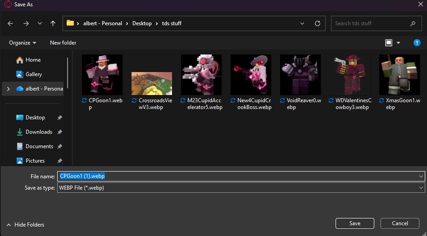The image size is (427, 236).
Task: Click the pin icon beside Pictures
Action: pos(59,161)
